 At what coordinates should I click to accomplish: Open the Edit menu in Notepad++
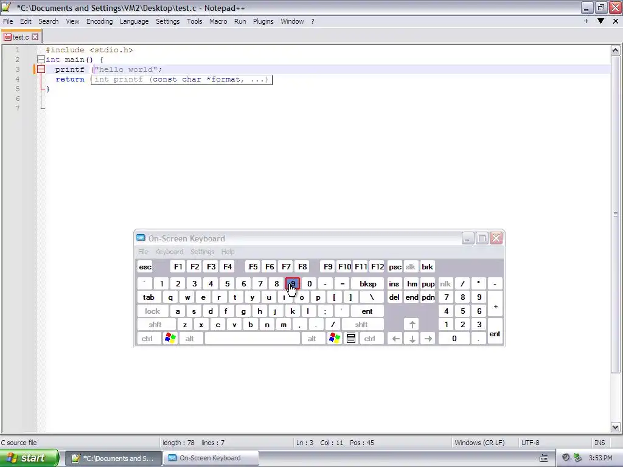point(26,21)
